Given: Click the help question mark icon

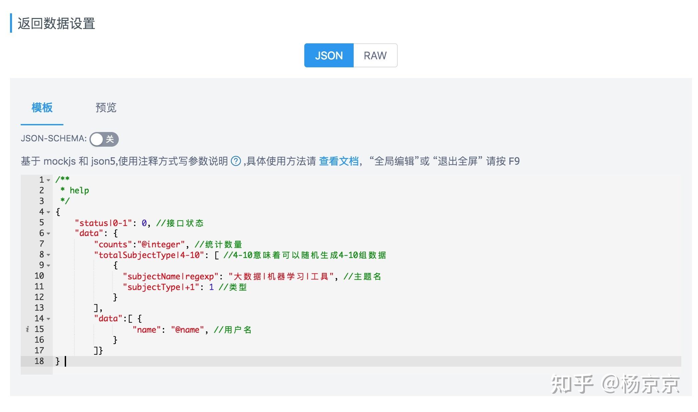Looking at the screenshot, I should click(x=236, y=161).
